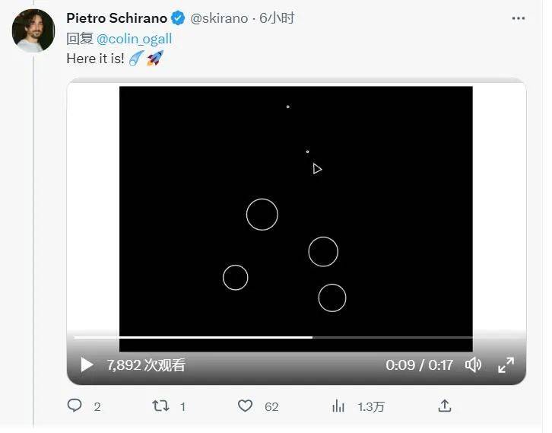This screenshot has height=433, width=552.
Task: Click the triangular spaceship in the video
Action: pos(317,169)
